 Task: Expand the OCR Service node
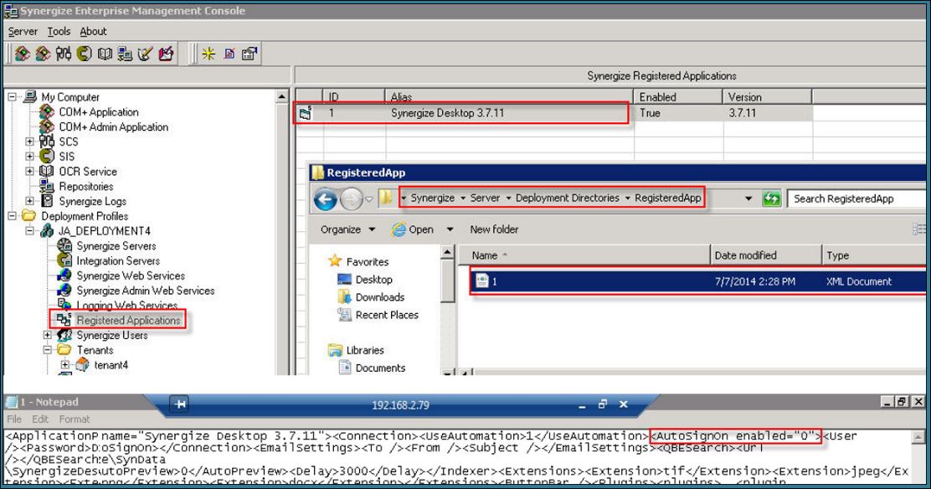pos(29,171)
